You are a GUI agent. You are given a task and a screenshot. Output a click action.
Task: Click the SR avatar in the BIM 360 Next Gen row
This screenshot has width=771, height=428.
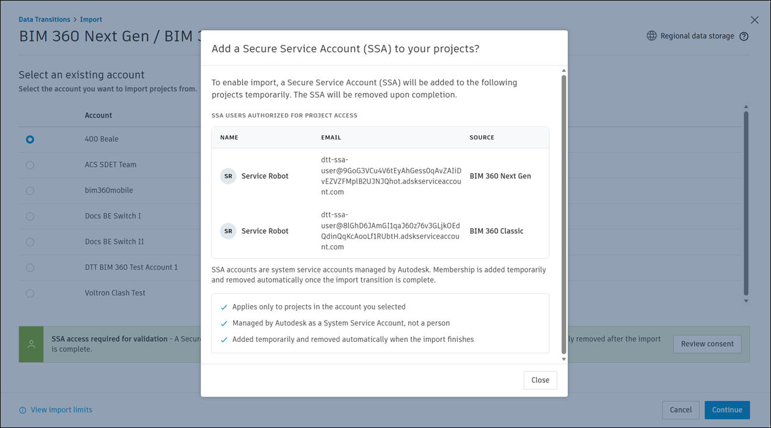(228, 176)
